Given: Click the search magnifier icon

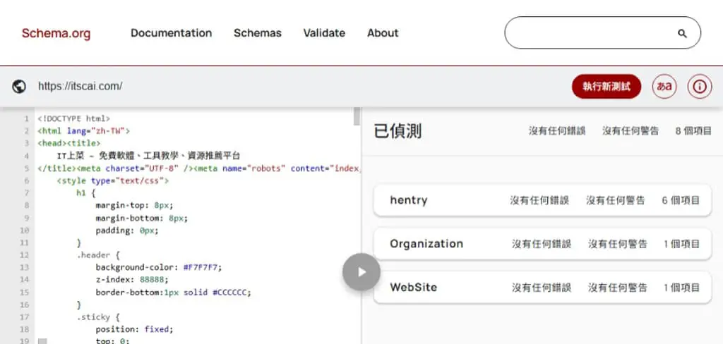Looking at the screenshot, I should click(682, 33).
